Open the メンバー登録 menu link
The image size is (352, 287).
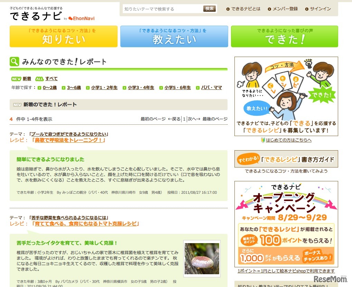[x=285, y=9]
